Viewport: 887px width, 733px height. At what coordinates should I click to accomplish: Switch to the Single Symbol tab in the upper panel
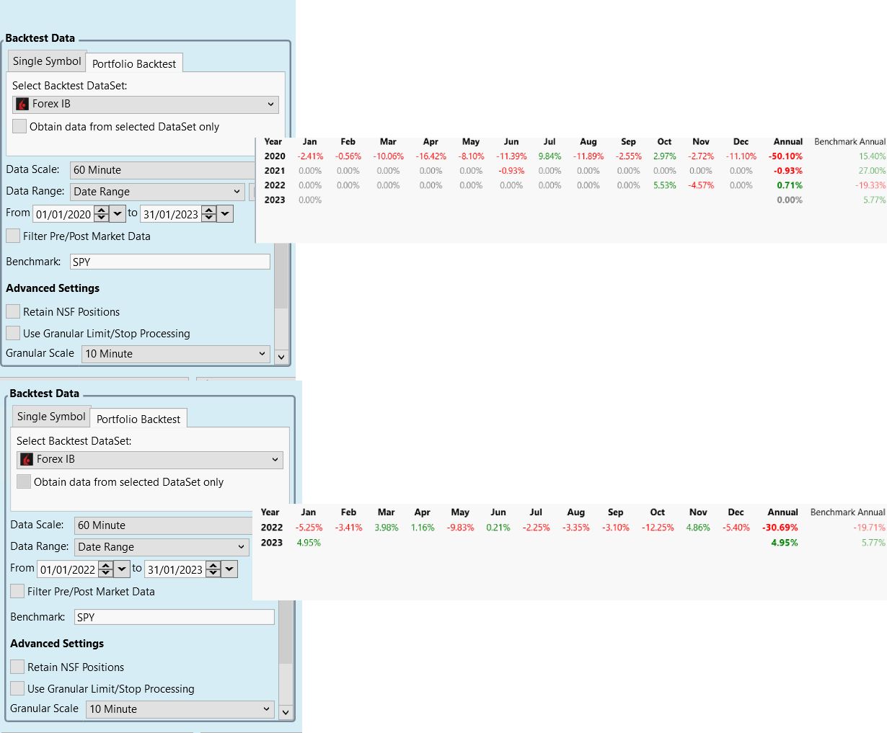click(47, 62)
